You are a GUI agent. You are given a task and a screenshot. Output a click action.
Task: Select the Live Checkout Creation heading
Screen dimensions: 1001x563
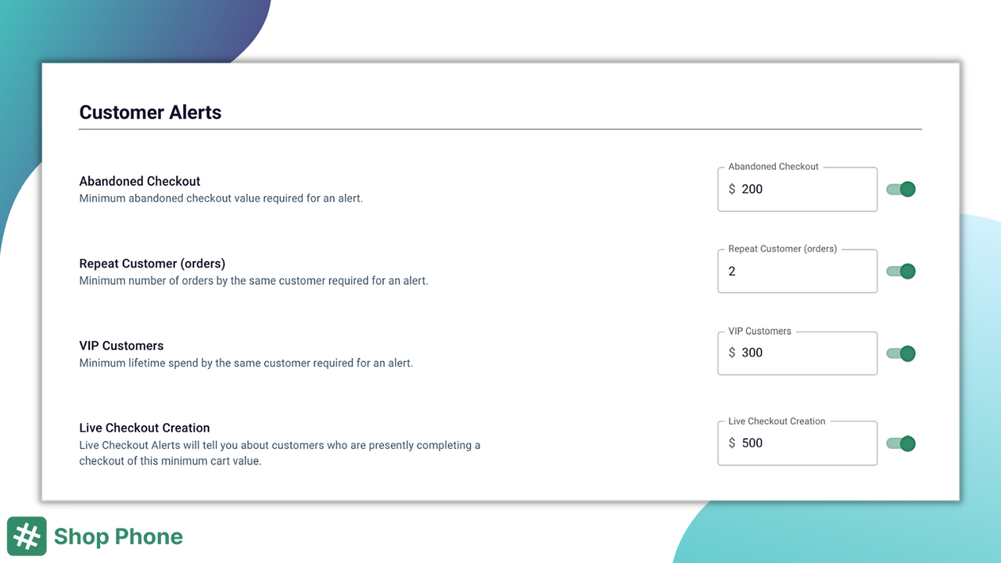click(144, 428)
